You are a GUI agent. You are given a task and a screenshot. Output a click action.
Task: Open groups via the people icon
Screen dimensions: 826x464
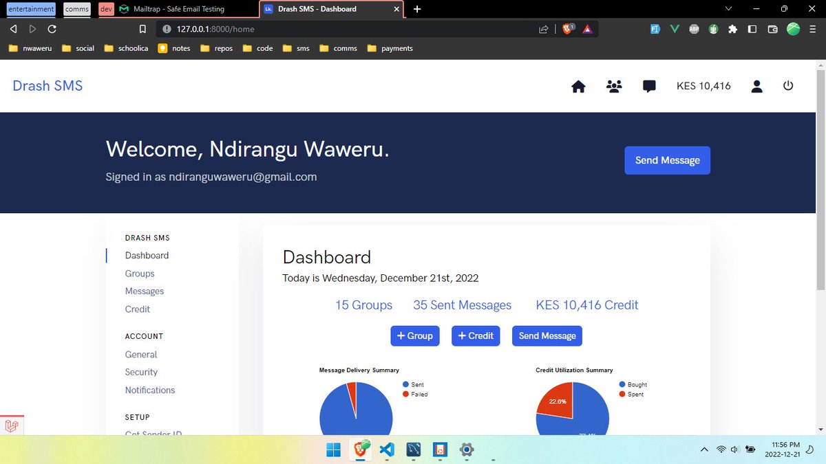(614, 87)
